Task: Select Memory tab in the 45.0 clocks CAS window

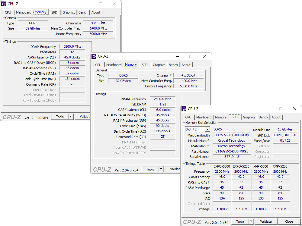Action: coord(40,12)
